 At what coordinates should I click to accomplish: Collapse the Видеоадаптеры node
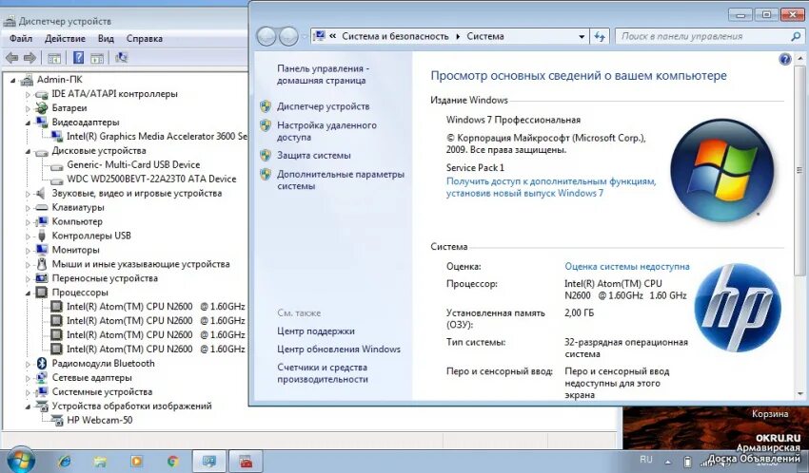pyautogui.click(x=28, y=123)
